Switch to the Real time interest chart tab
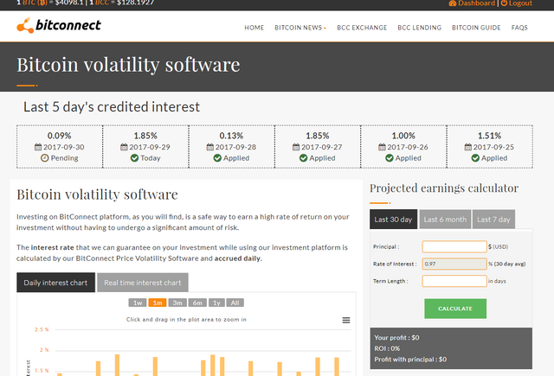Viewport: 554px width, 376px height. [x=142, y=283]
